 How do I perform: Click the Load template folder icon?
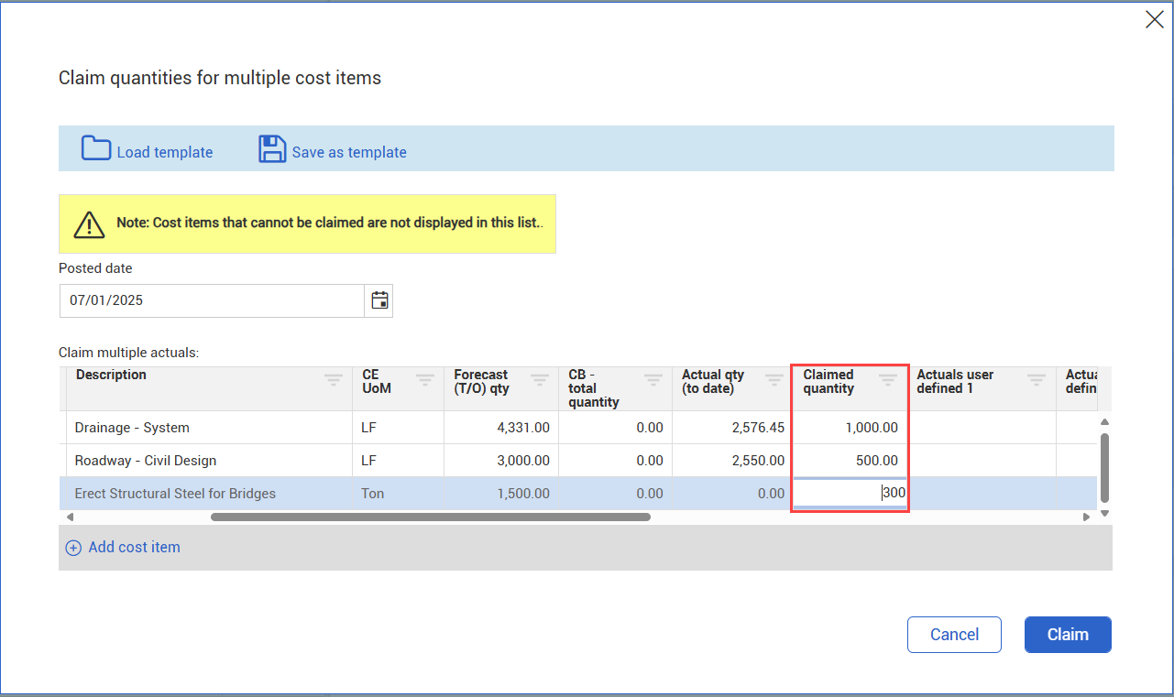click(x=95, y=148)
